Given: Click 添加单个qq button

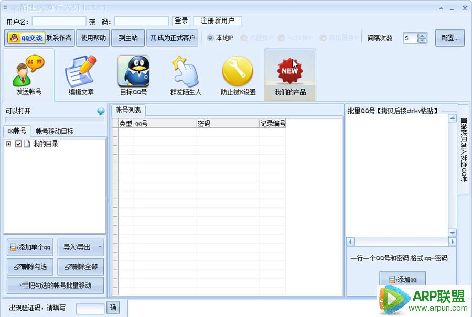Looking at the screenshot, I should (x=30, y=247).
